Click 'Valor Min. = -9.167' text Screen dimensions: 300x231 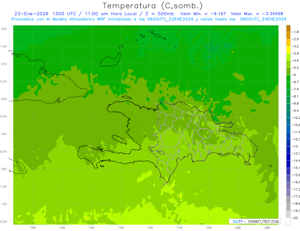click(203, 14)
